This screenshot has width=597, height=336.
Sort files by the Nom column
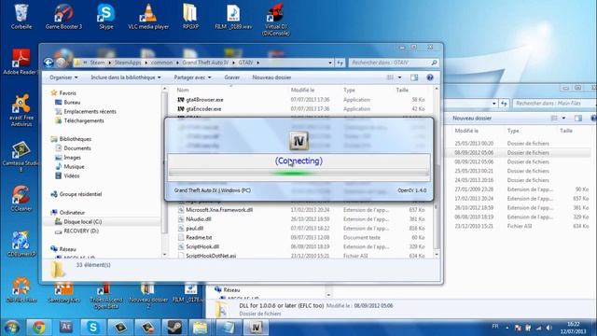(x=183, y=90)
